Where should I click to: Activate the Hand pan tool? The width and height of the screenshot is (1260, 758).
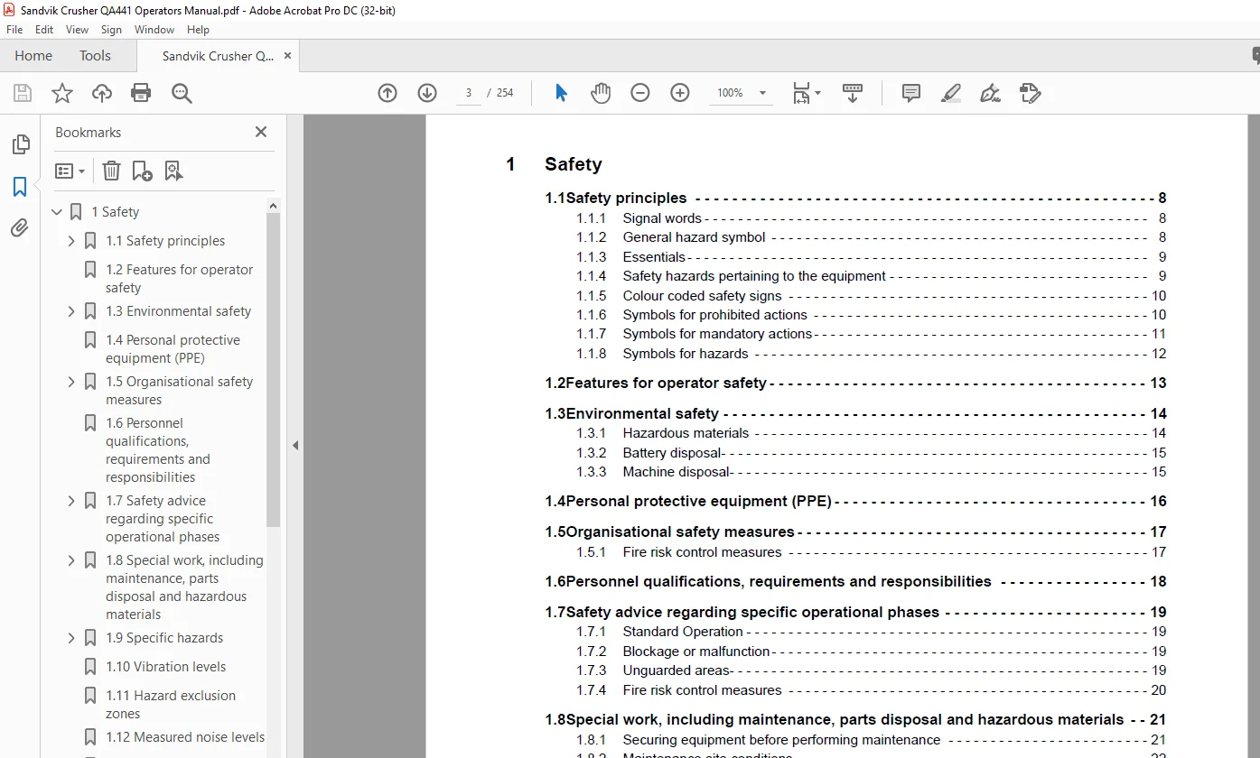point(601,93)
